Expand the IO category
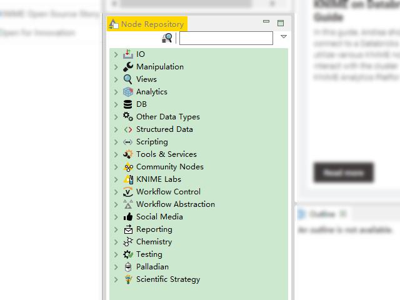This screenshot has height=300, width=400. click(116, 54)
